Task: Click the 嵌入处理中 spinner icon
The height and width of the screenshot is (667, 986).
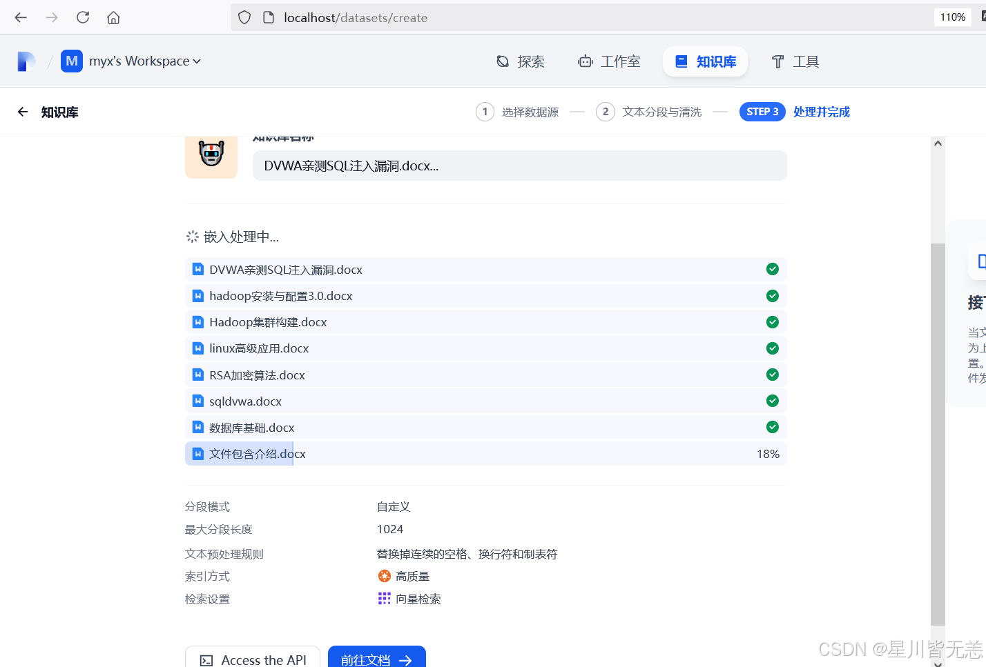Action: click(193, 237)
